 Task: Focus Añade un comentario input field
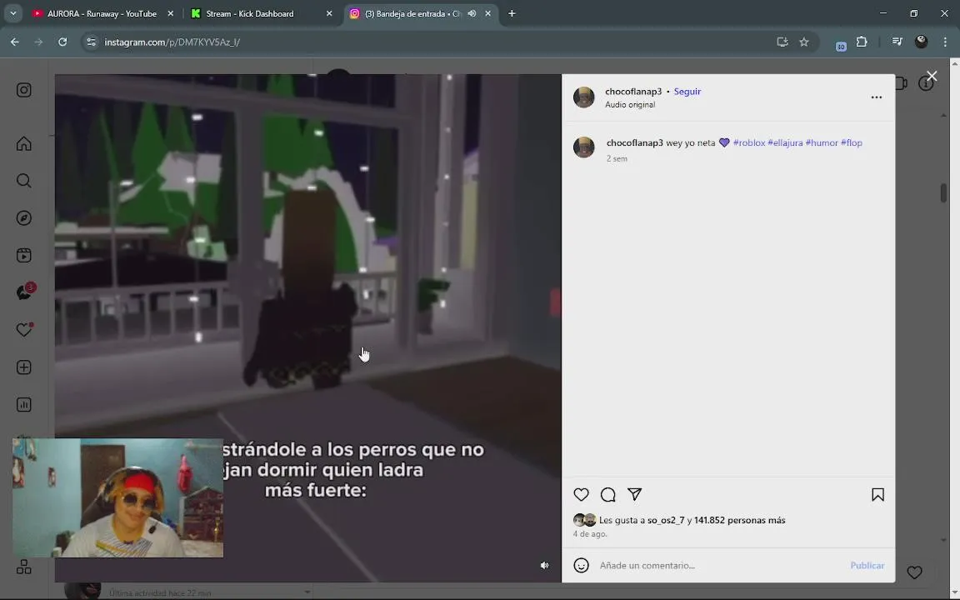(721, 565)
